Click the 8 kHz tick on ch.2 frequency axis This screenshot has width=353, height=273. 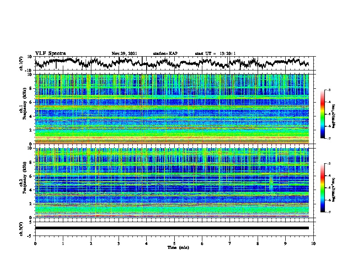coord(31,162)
